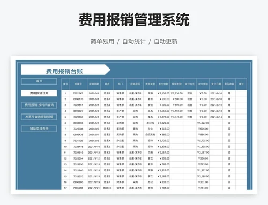Select the 2021/9/5 reimbursement date cell
The image size is (268, 205).
click(x=94, y=117)
